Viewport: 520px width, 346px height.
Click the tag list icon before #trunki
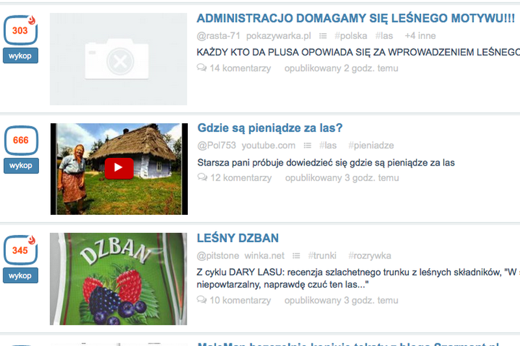coord(296,256)
